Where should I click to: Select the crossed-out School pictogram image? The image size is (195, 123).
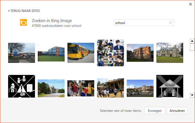(170, 86)
